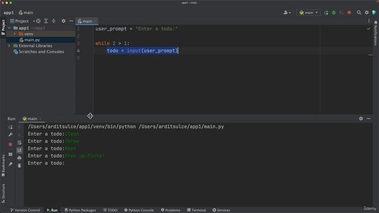Open the TODO tool window

pyautogui.click(x=110, y=210)
